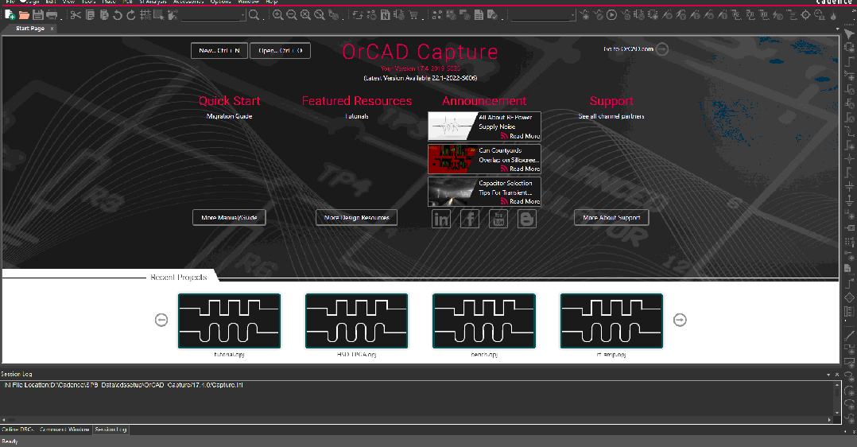Click the Print toolbar icon

[x=52, y=15]
